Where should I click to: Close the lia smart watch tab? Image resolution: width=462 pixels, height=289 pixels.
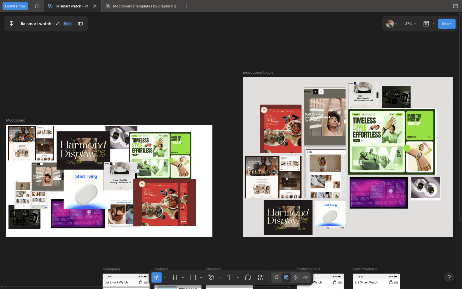[95, 6]
